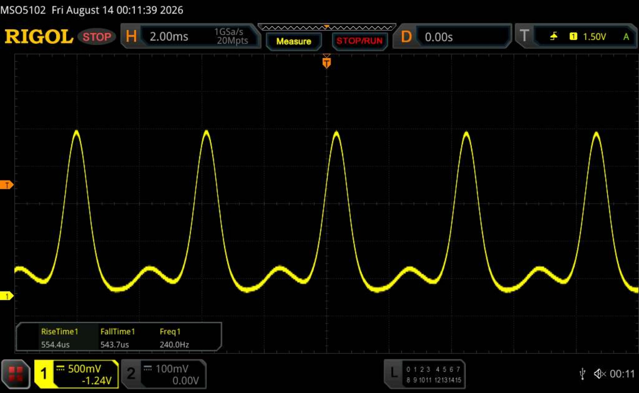
Task: Open the red function navigation grid icon
Action: click(x=16, y=374)
